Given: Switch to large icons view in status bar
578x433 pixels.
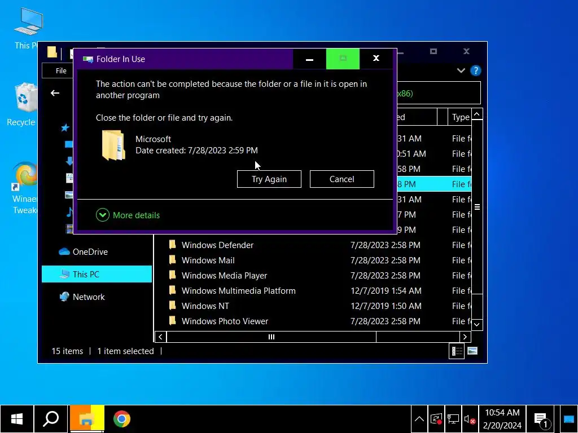Looking at the screenshot, I should click(472, 351).
